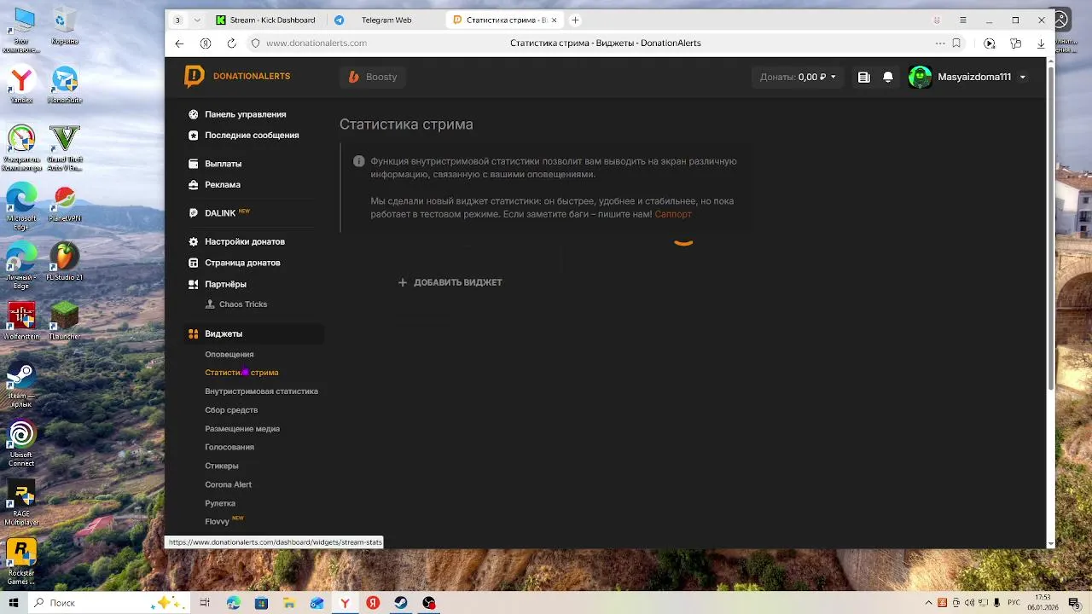The image size is (1092, 614).
Task: Switch to the Telegram Web tab
Action: point(384,20)
